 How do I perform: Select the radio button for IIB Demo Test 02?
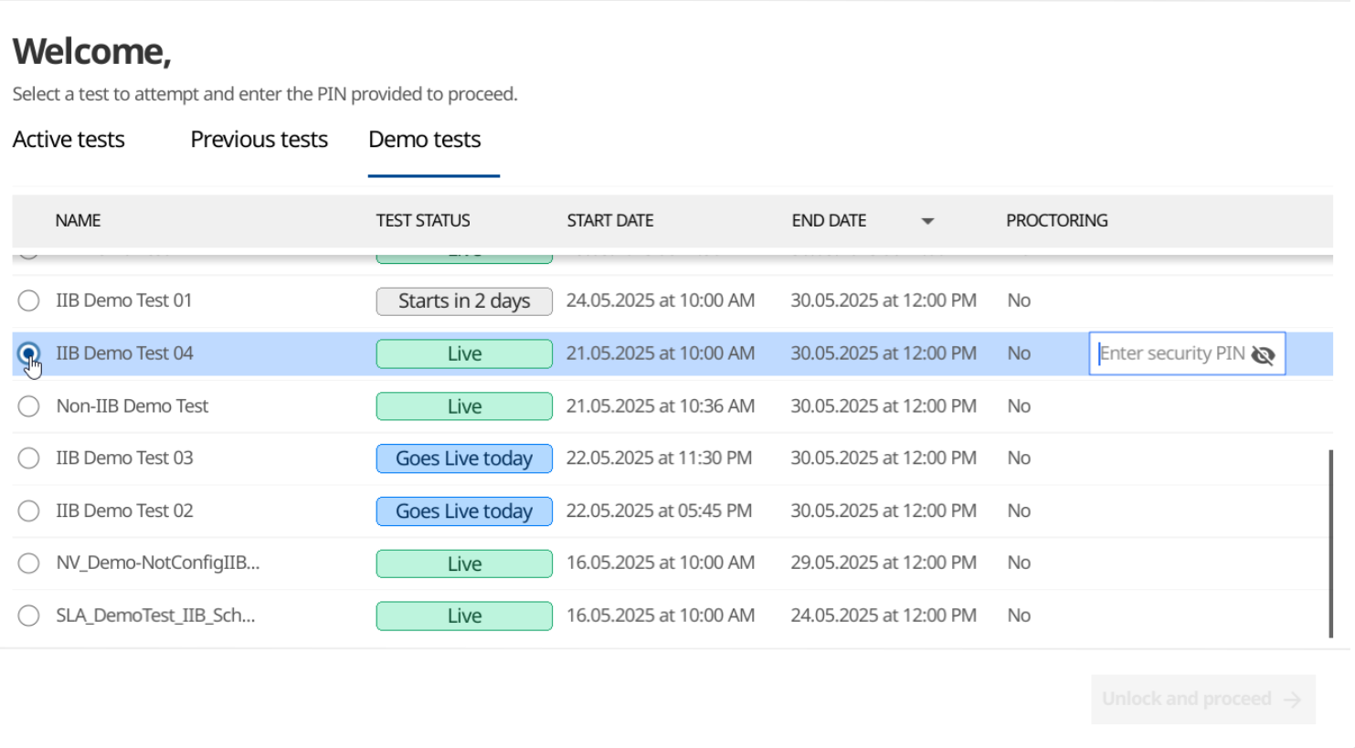(27, 511)
